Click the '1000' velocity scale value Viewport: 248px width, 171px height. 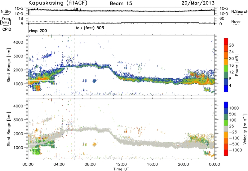(x=234, y=108)
